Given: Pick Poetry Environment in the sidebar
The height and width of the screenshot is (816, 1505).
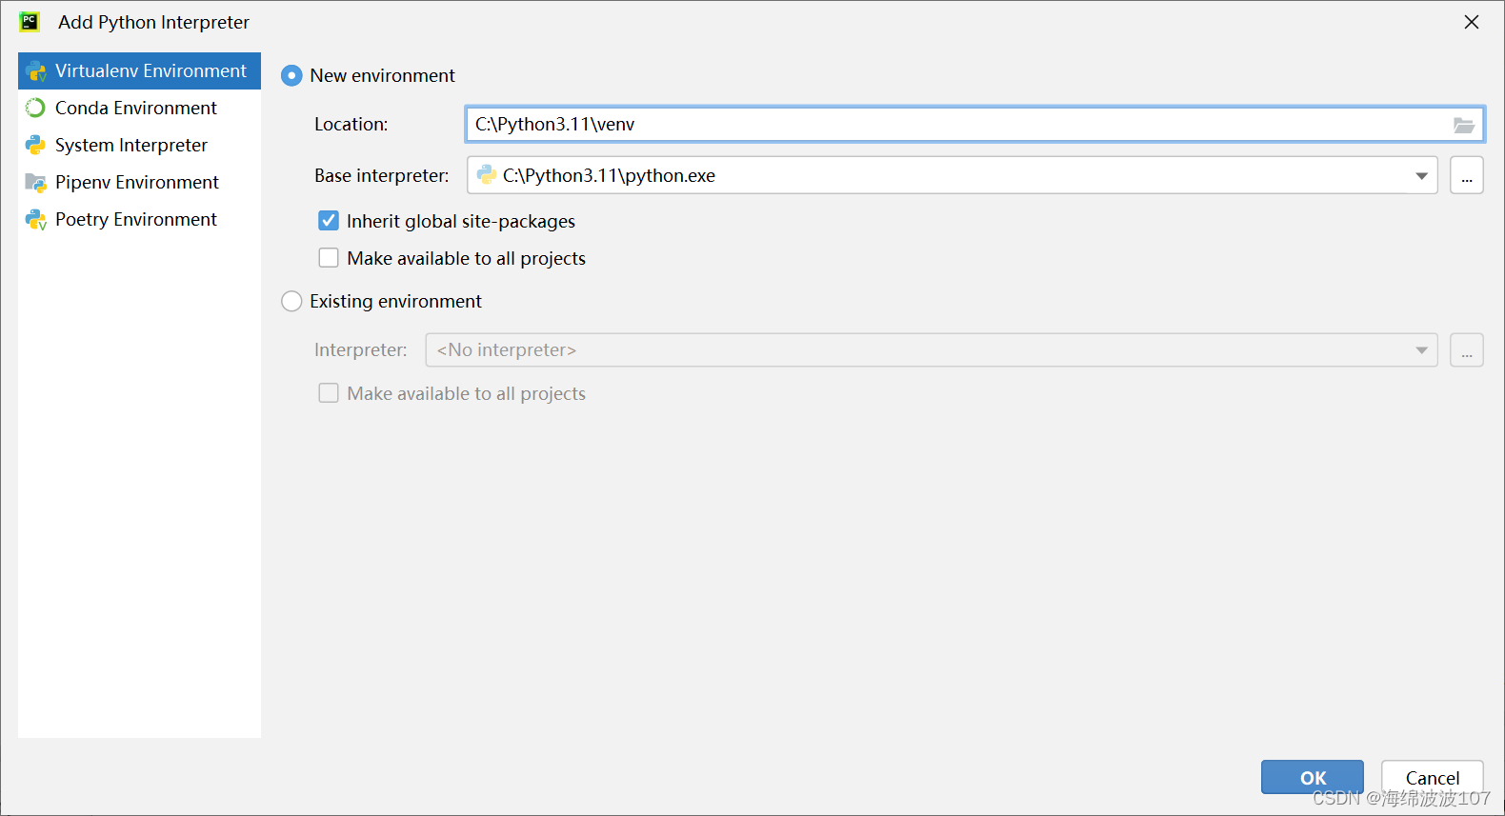Looking at the screenshot, I should [139, 219].
